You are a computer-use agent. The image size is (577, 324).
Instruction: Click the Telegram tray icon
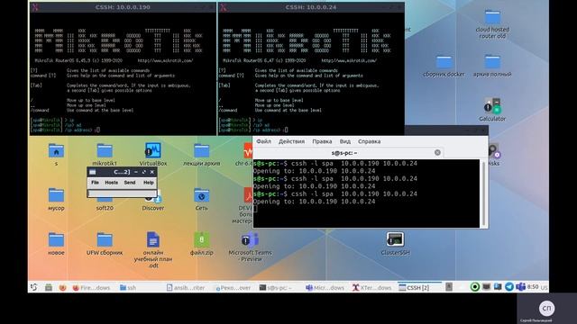point(509,287)
